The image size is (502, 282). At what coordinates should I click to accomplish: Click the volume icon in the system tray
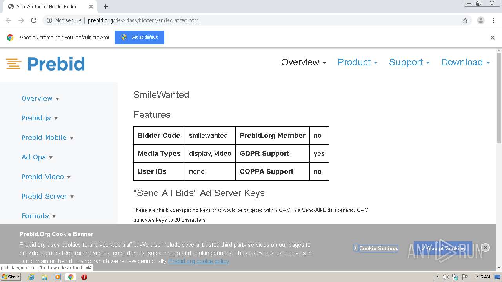click(x=446, y=277)
